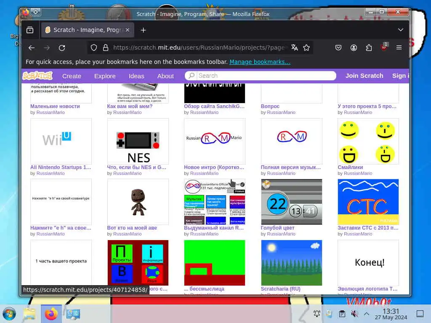
Task: Open the Scratcharia forest landscape thumbnail
Action: pos(292,263)
